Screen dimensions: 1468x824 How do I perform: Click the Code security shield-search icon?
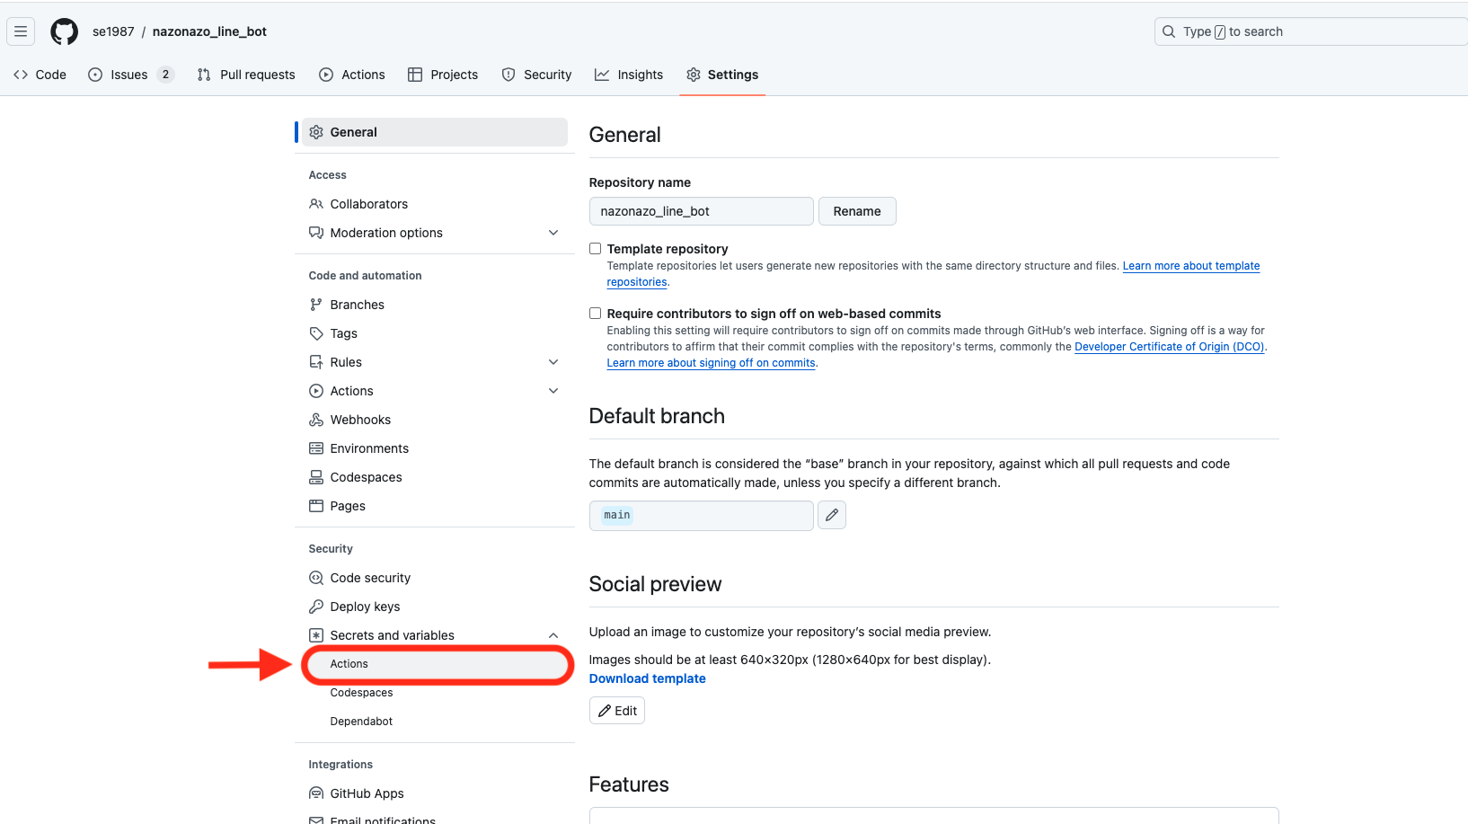click(x=316, y=578)
